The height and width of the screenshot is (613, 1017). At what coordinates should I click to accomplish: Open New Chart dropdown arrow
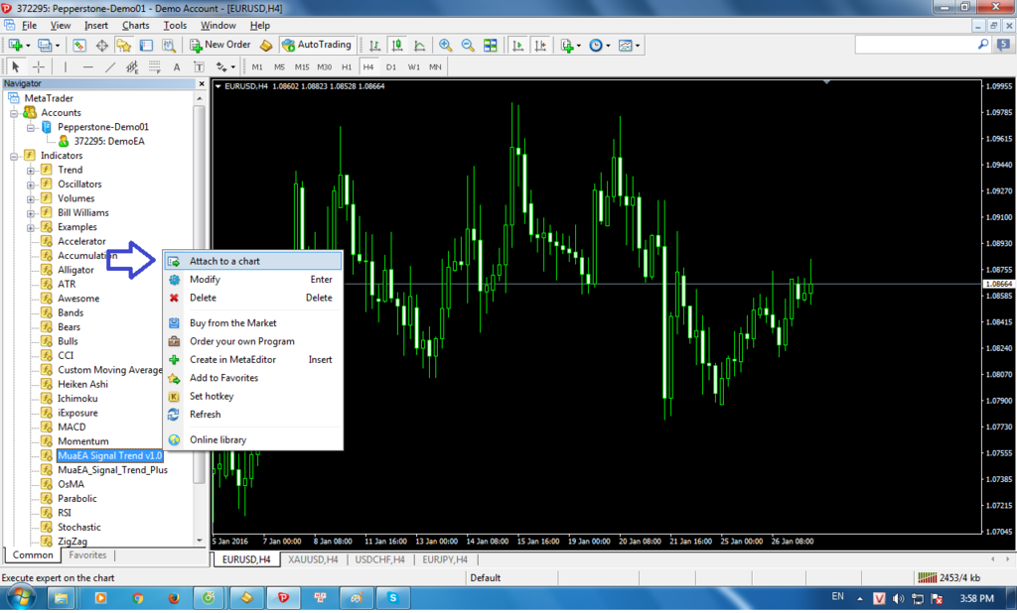(x=28, y=46)
